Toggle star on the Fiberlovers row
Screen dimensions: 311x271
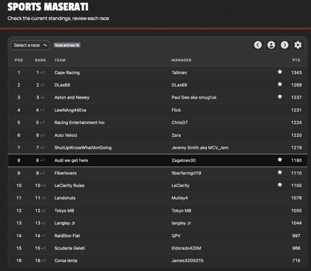pos(280,172)
